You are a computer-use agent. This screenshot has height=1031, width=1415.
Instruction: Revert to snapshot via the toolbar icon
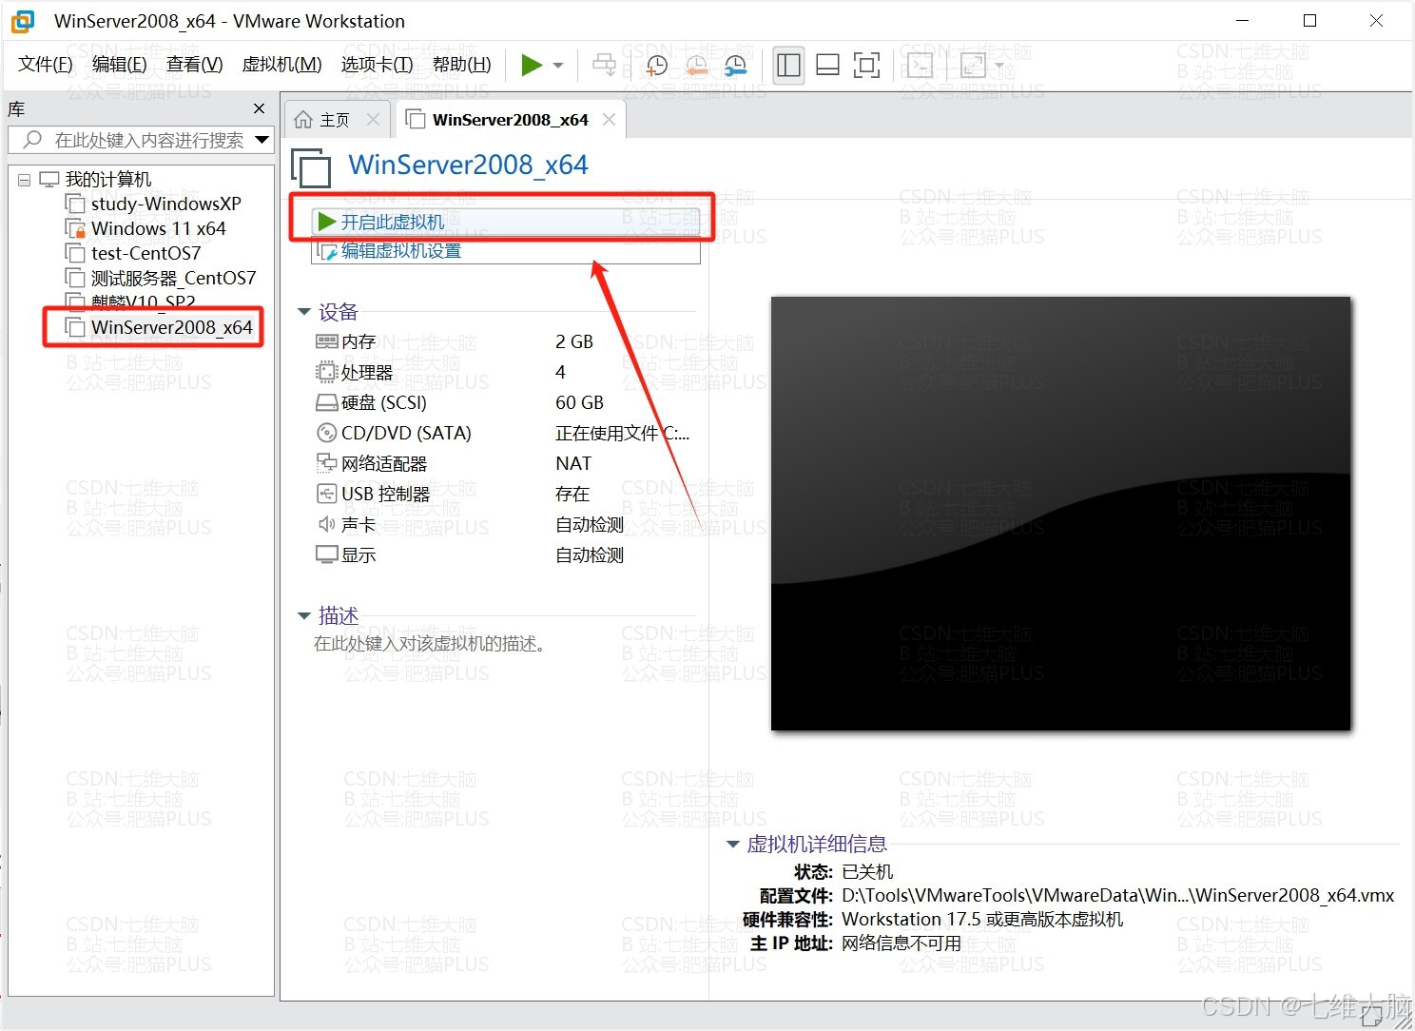(696, 66)
